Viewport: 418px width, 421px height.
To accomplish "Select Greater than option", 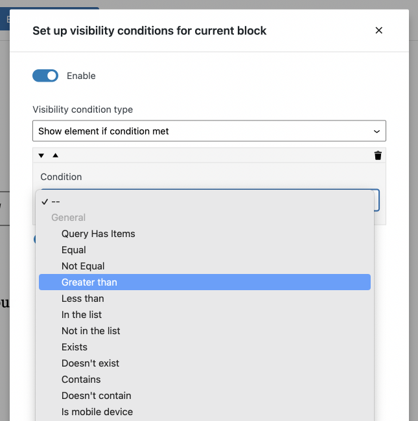I will (205, 282).
